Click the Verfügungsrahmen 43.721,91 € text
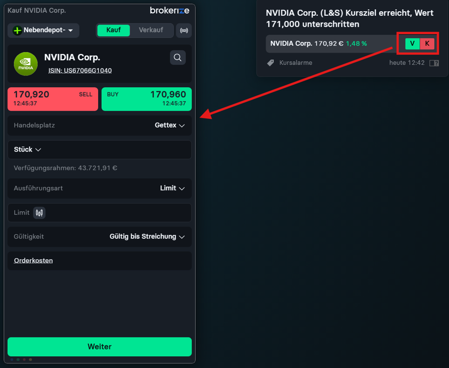Screen dimensions: 449x368 (65, 168)
